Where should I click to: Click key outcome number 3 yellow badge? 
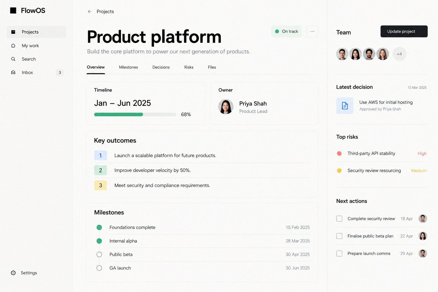(100, 185)
